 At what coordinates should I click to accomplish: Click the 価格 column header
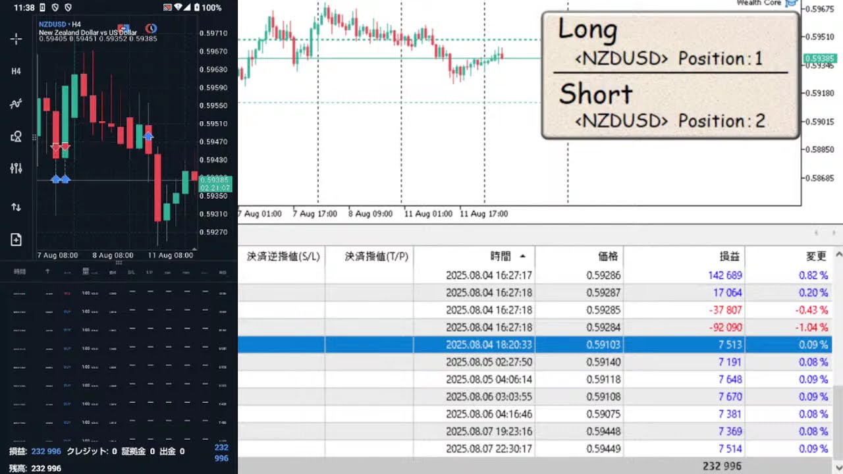coord(607,256)
